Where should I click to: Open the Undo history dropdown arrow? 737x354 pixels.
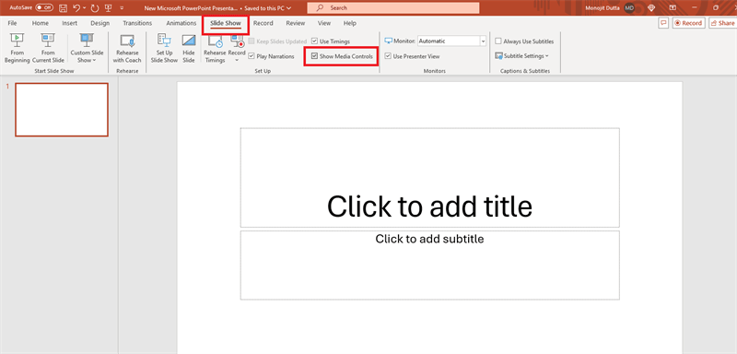coord(84,8)
